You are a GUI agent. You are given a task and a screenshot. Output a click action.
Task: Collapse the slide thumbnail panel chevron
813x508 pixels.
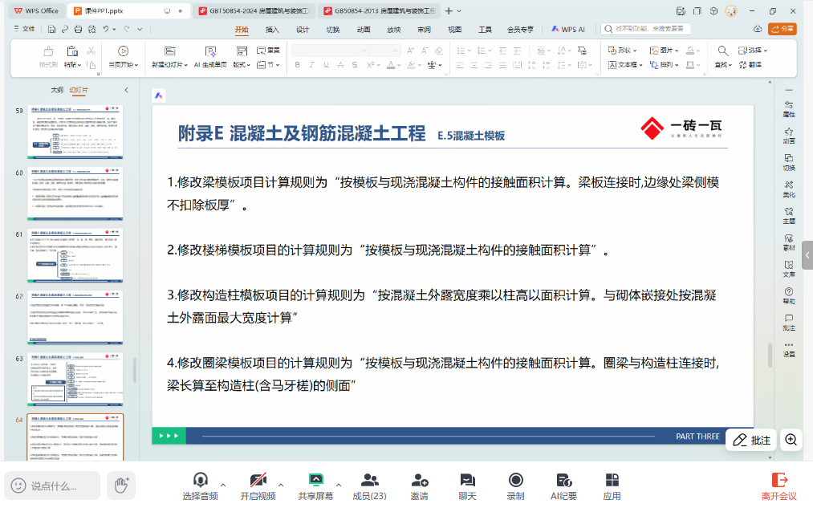pos(126,90)
